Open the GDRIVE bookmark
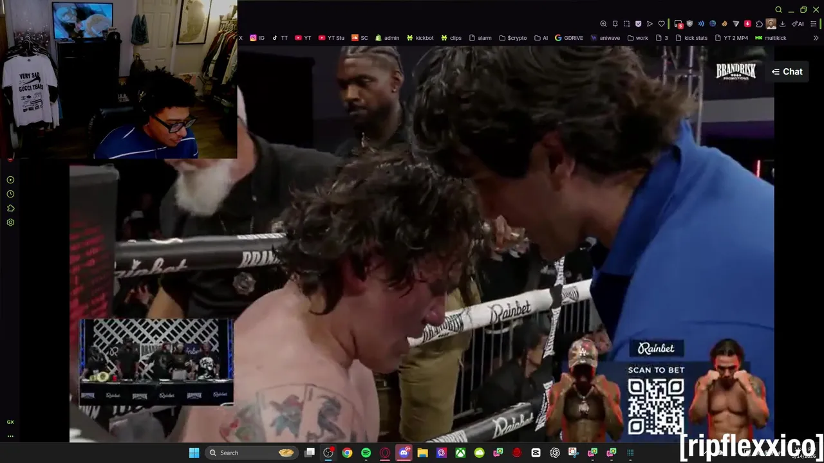Image resolution: width=824 pixels, height=463 pixels. point(569,38)
